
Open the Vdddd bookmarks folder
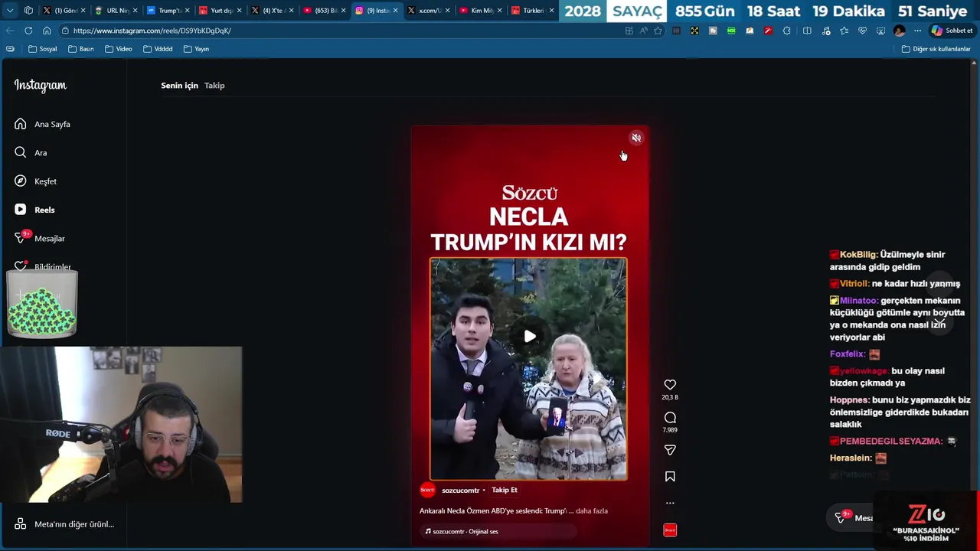[x=158, y=49]
